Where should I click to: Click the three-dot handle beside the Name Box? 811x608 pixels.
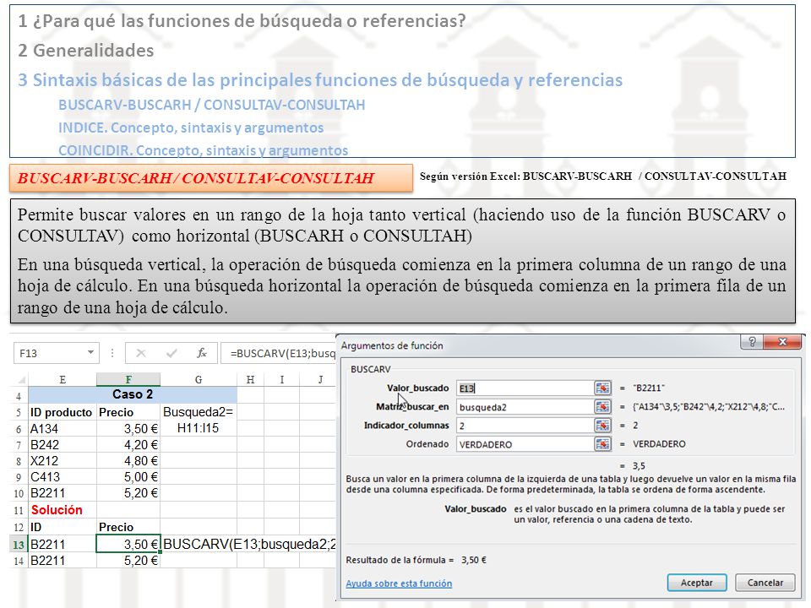(x=112, y=353)
